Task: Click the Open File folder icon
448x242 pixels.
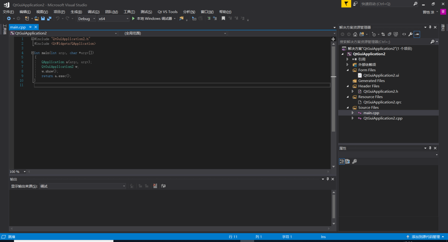Action: click(x=37, y=18)
